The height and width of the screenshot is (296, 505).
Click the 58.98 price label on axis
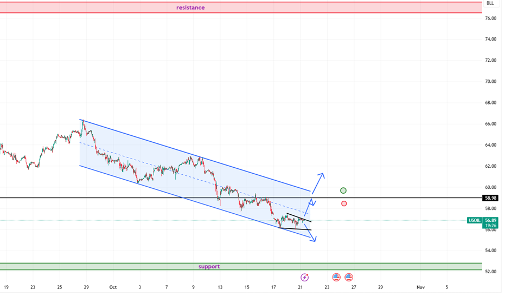(490, 198)
